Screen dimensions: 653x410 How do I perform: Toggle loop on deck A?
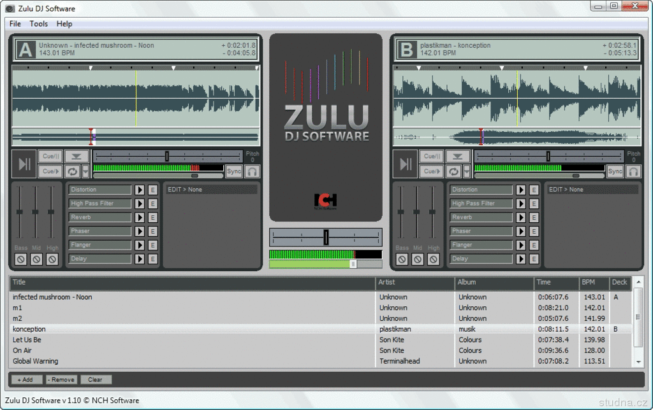71,171
